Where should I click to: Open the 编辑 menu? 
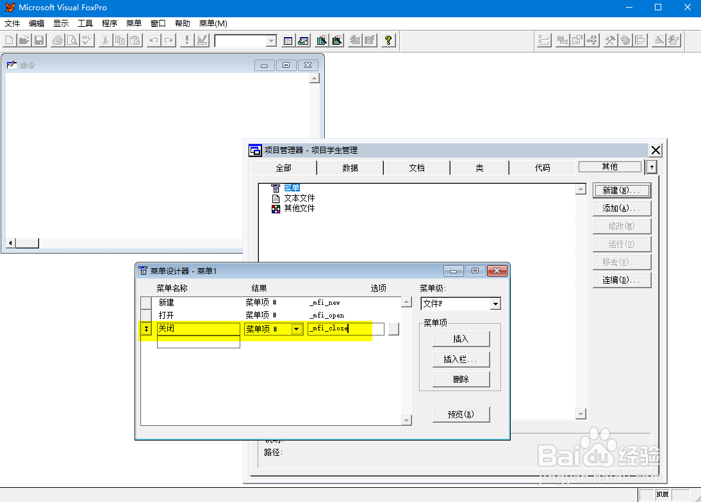pyautogui.click(x=37, y=23)
